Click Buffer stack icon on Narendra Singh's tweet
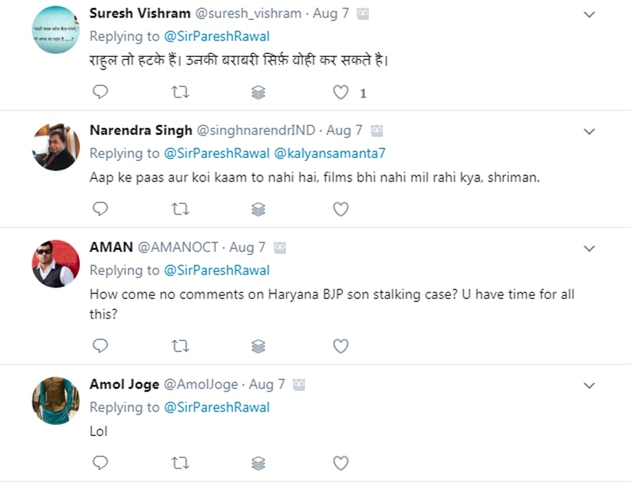Viewport: 631px width, 483px height. pos(258,209)
